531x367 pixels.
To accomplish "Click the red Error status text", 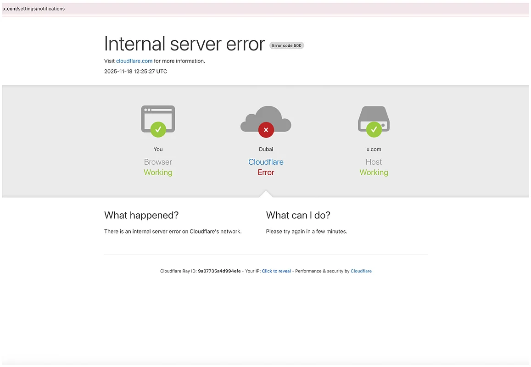I will [x=266, y=172].
